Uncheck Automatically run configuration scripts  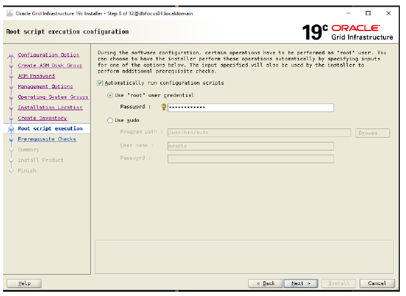point(100,83)
